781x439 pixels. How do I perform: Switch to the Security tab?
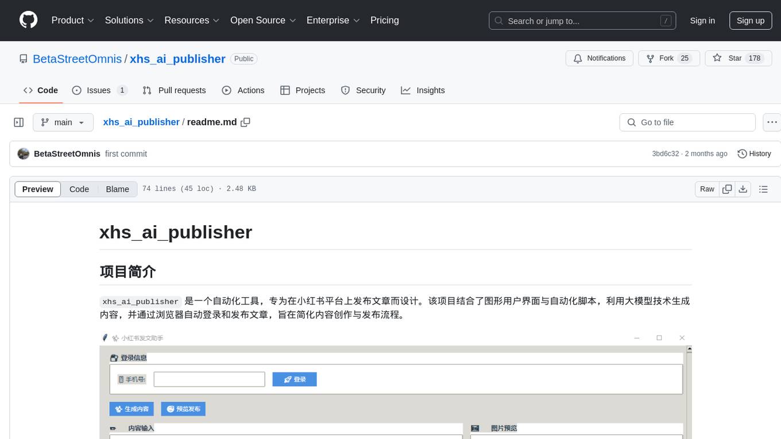[363, 90]
